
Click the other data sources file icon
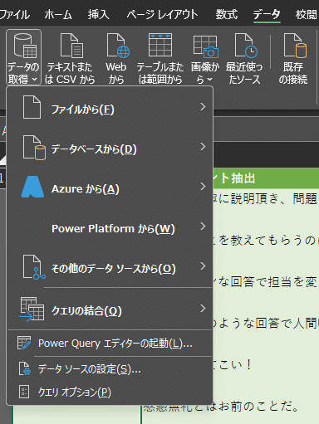pos(34,267)
